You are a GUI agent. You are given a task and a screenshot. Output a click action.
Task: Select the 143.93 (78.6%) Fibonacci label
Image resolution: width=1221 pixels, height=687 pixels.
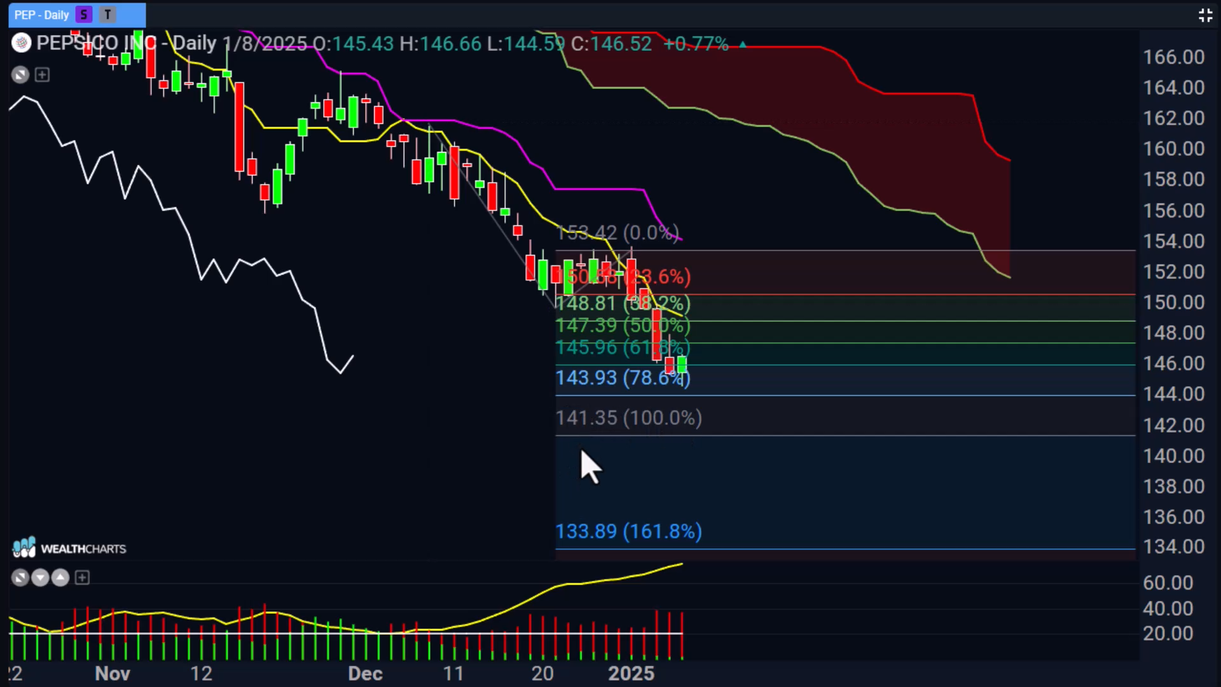tap(623, 378)
